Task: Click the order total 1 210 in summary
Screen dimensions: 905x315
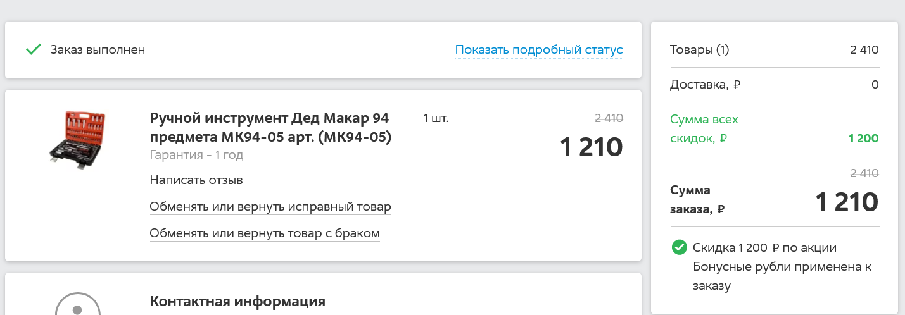Action: (847, 202)
